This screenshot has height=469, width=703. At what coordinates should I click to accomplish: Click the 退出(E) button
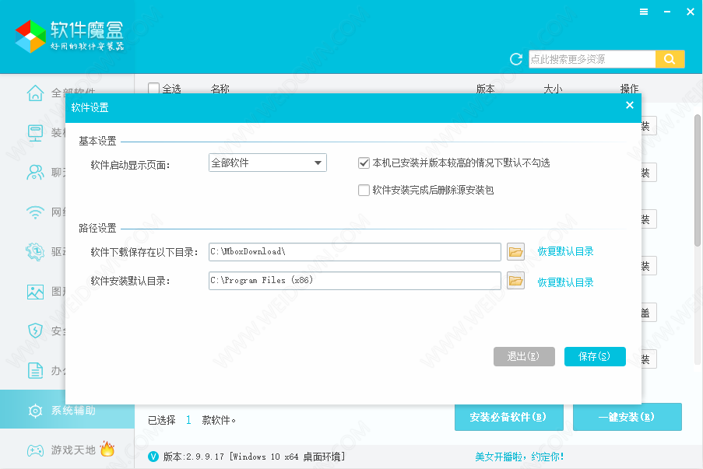524,356
